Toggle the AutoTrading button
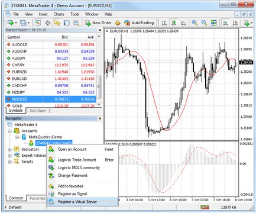 pos(139,23)
